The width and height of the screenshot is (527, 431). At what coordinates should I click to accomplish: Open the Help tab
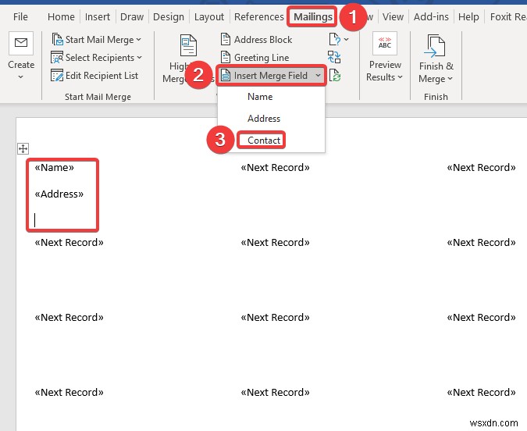coord(468,17)
